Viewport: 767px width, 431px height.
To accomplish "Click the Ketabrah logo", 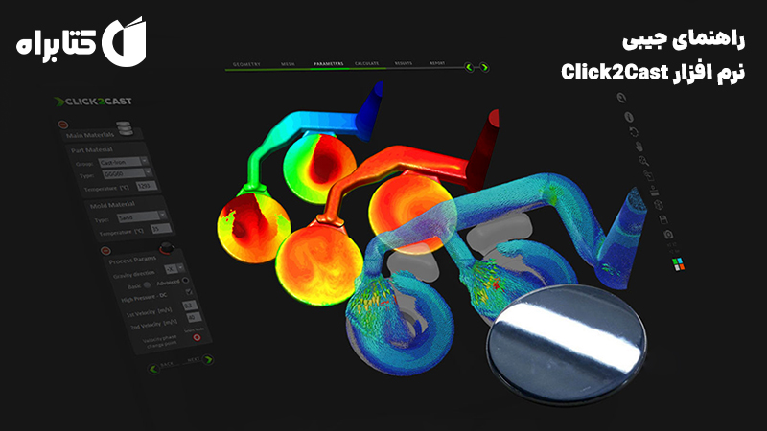I will pos(81,41).
